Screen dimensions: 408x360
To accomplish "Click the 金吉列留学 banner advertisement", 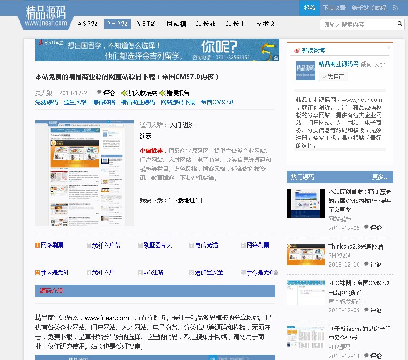I will click(157, 50).
